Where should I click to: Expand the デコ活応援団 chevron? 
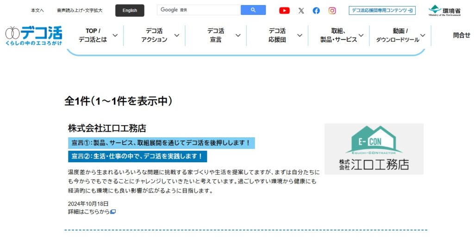[x=299, y=36]
